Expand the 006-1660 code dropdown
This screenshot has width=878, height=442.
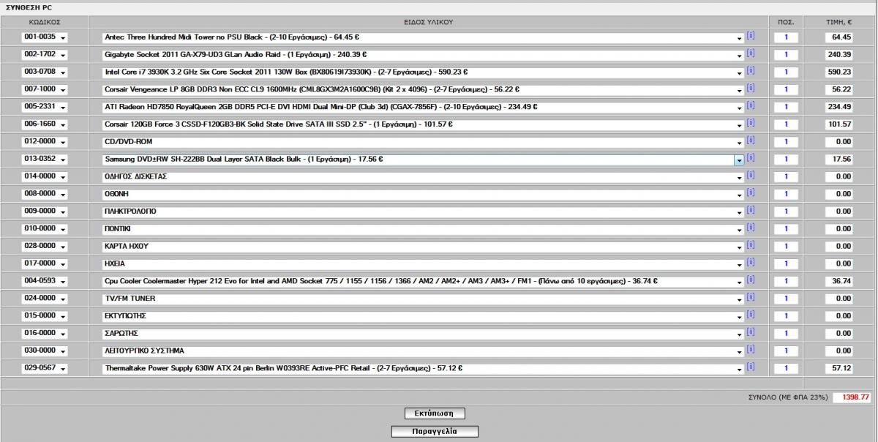point(44,124)
